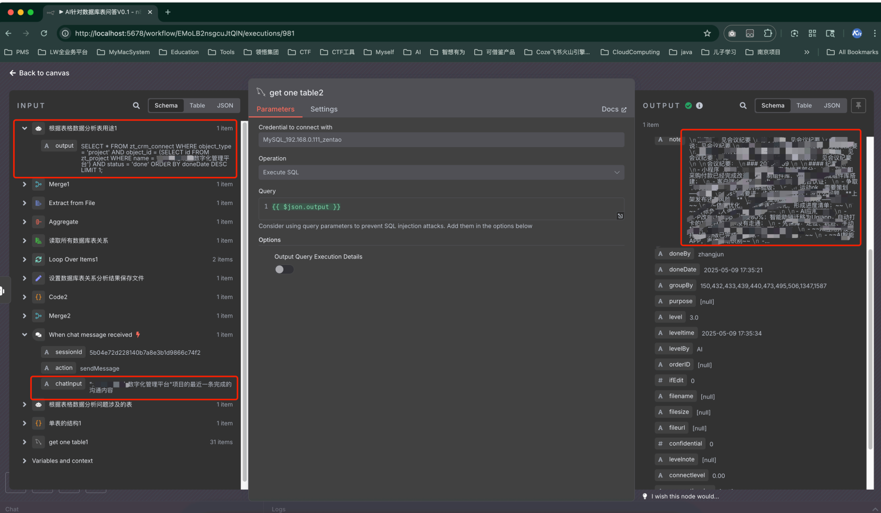Click the chat trigger node icon
This screenshot has width=881, height=513.
pyautogui.click(x=38, y=335)
